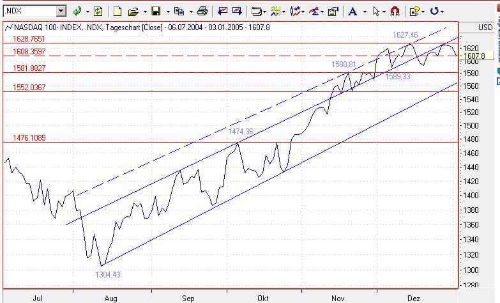Expand the copy icon dropdown arrow
The height and width of the screenshot is (303, 500).
click(191, 12)
